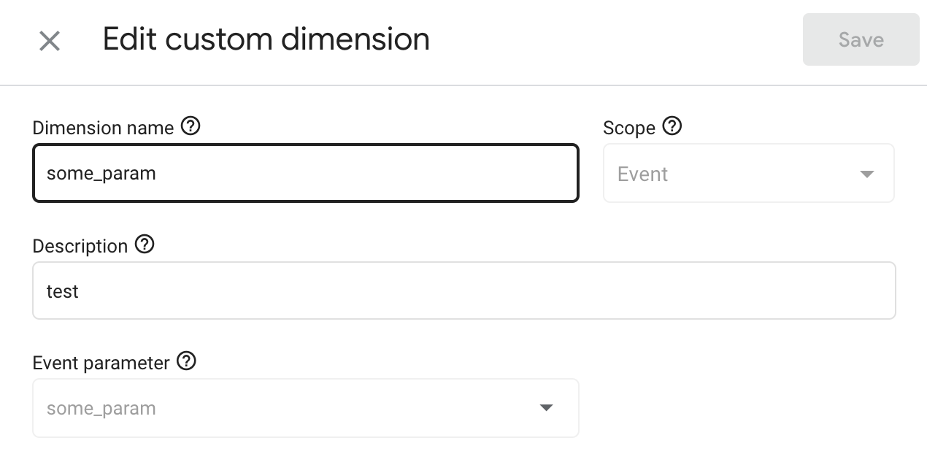927x454 pixels.
Task: Click the Event parameter dropdown arrow
Action: (x=546, y=407)
